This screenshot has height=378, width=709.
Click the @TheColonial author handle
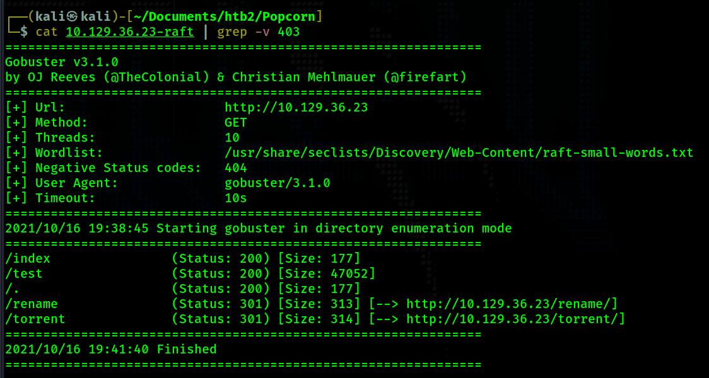coord(156,77)
